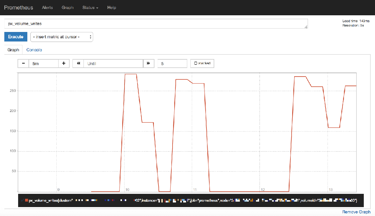375x216 pixels.
Task: Open the Status dropdown menu
Action: click(x=90, y=7)
